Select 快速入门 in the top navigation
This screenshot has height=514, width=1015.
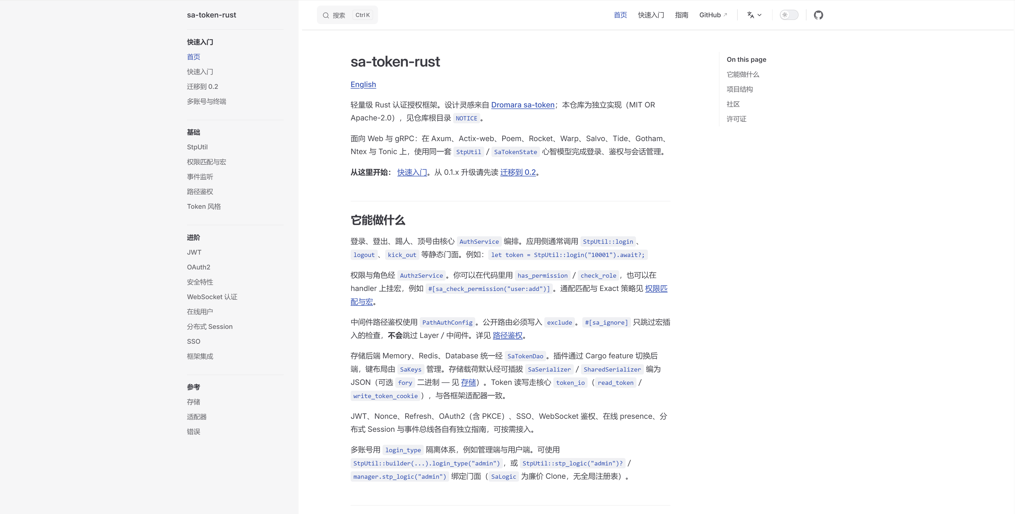651,15
